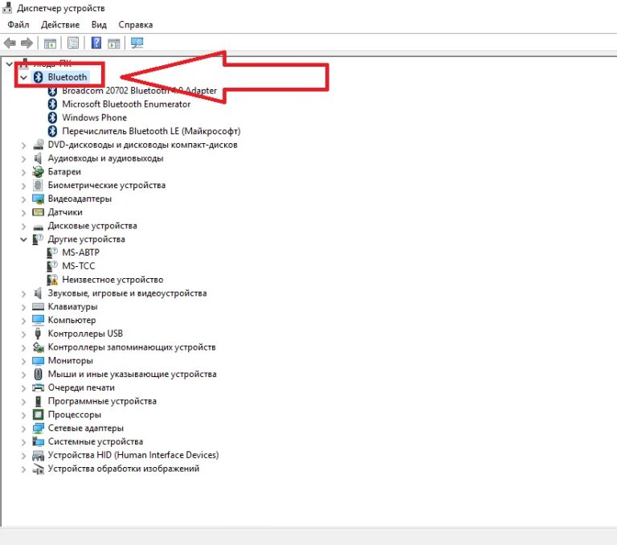The image size is (617, 545).
Task: Click the action pane toolbar icon after Help
Action: click(114, 43)
